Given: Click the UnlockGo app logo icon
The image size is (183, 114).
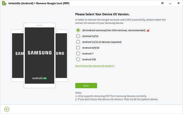Looking at the screenshot, I should click(x=4, y=3).
